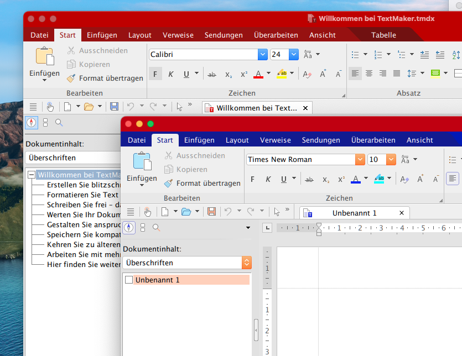462x356 pixels.
Task: Open font size 24 dropdown in back window
Action: [x=294, y=55]
